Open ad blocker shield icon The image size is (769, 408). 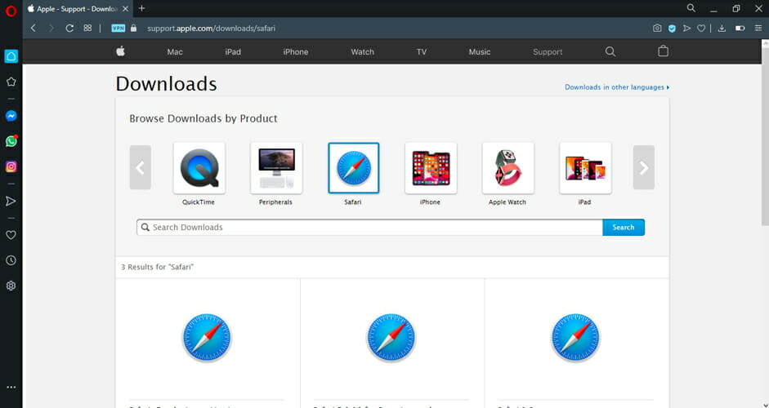click(672, 29)
